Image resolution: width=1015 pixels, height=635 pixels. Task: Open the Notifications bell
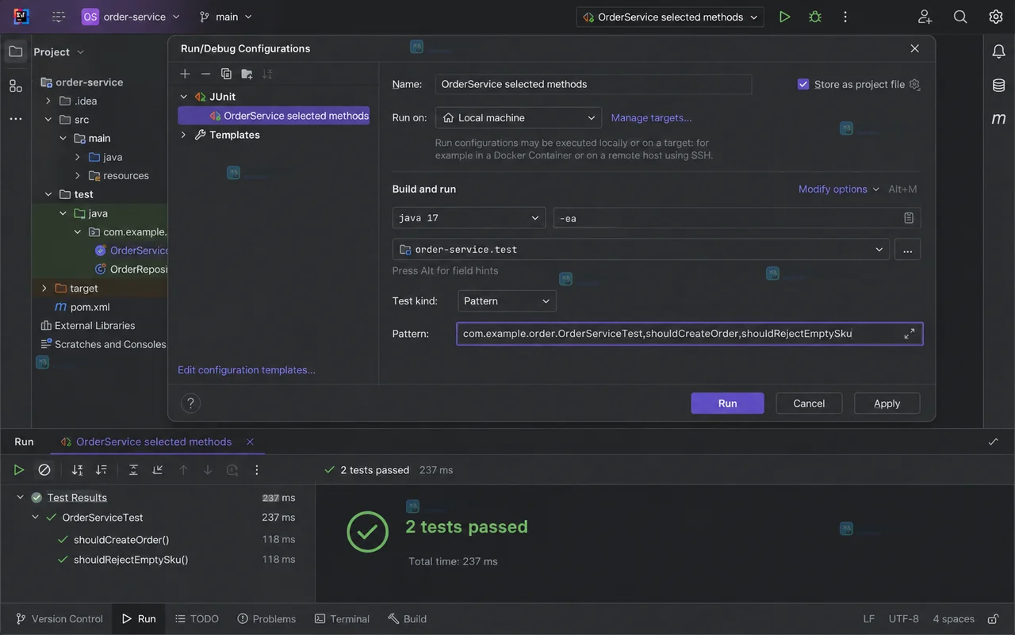[x=999, y=52]
